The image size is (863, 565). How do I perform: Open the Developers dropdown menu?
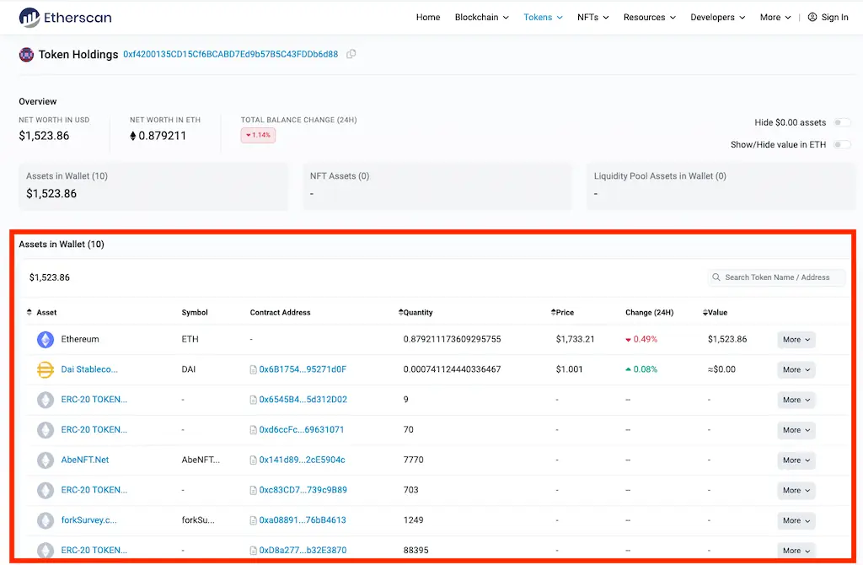click(x=718, y=17)
